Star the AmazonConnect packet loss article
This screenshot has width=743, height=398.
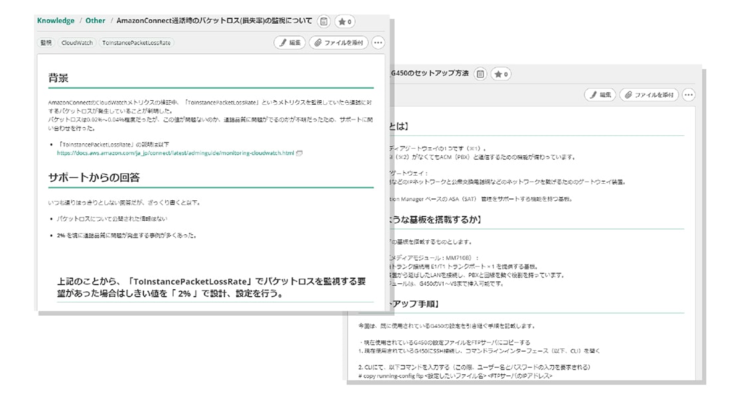coord(344,21)
